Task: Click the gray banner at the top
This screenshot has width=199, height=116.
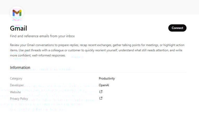Action: click(x=99, y=7)
